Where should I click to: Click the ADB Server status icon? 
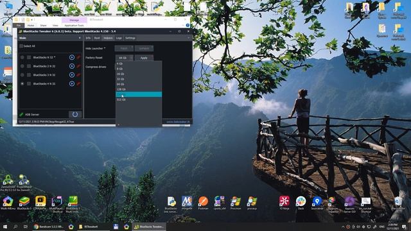(x=21, y=114)
